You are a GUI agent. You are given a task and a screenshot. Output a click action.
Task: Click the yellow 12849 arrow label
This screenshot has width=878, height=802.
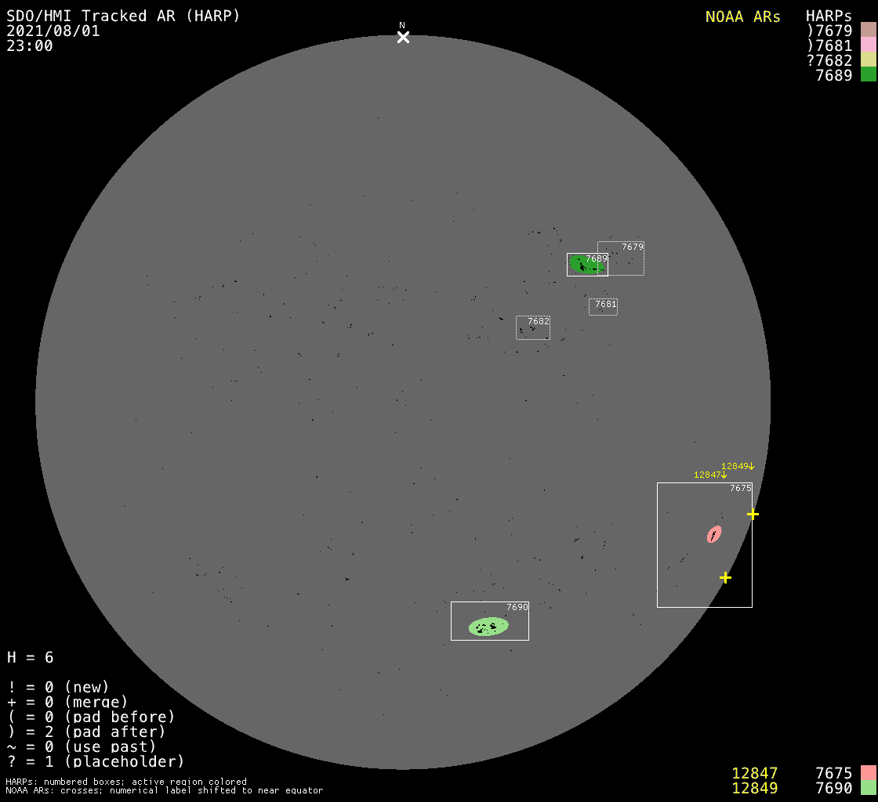738,466
